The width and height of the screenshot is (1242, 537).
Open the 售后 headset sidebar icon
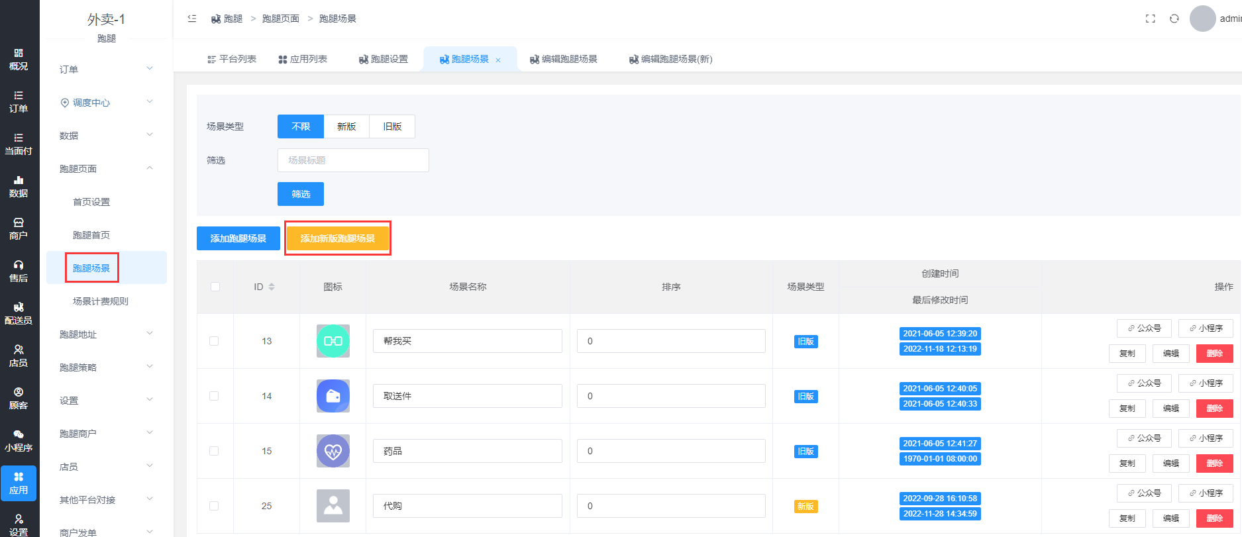[x=19, y=271]
